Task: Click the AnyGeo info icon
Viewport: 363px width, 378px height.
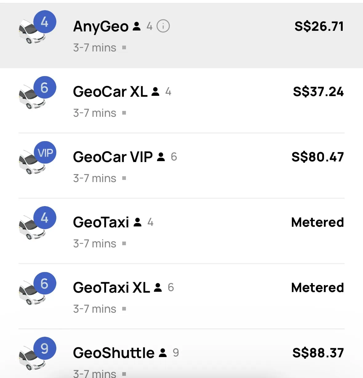Action: pos(163,26)
